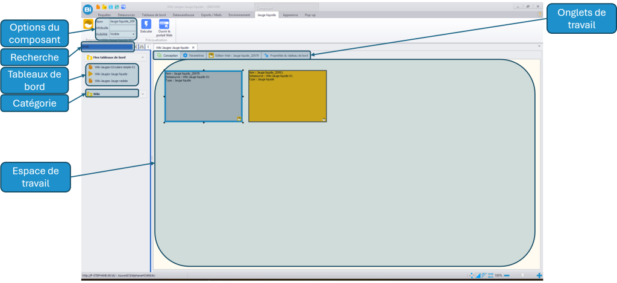Click the Nom input field
The image size is (617, 283).
pos(122,21)
